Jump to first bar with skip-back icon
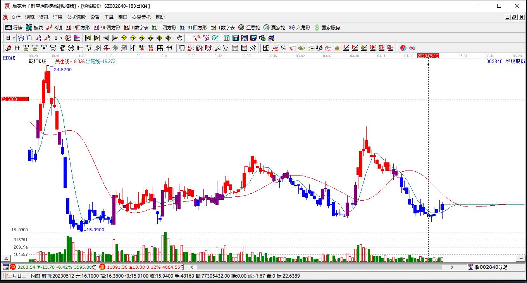The width and height of the screenshot is (527, 283). [88, 38]
